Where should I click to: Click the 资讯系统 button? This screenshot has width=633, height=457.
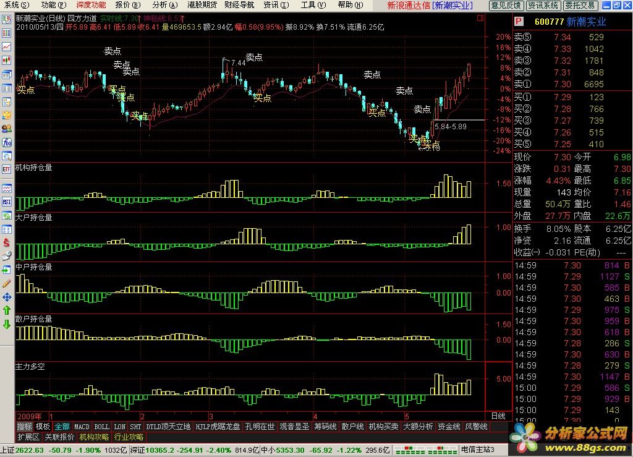(543, 5)
